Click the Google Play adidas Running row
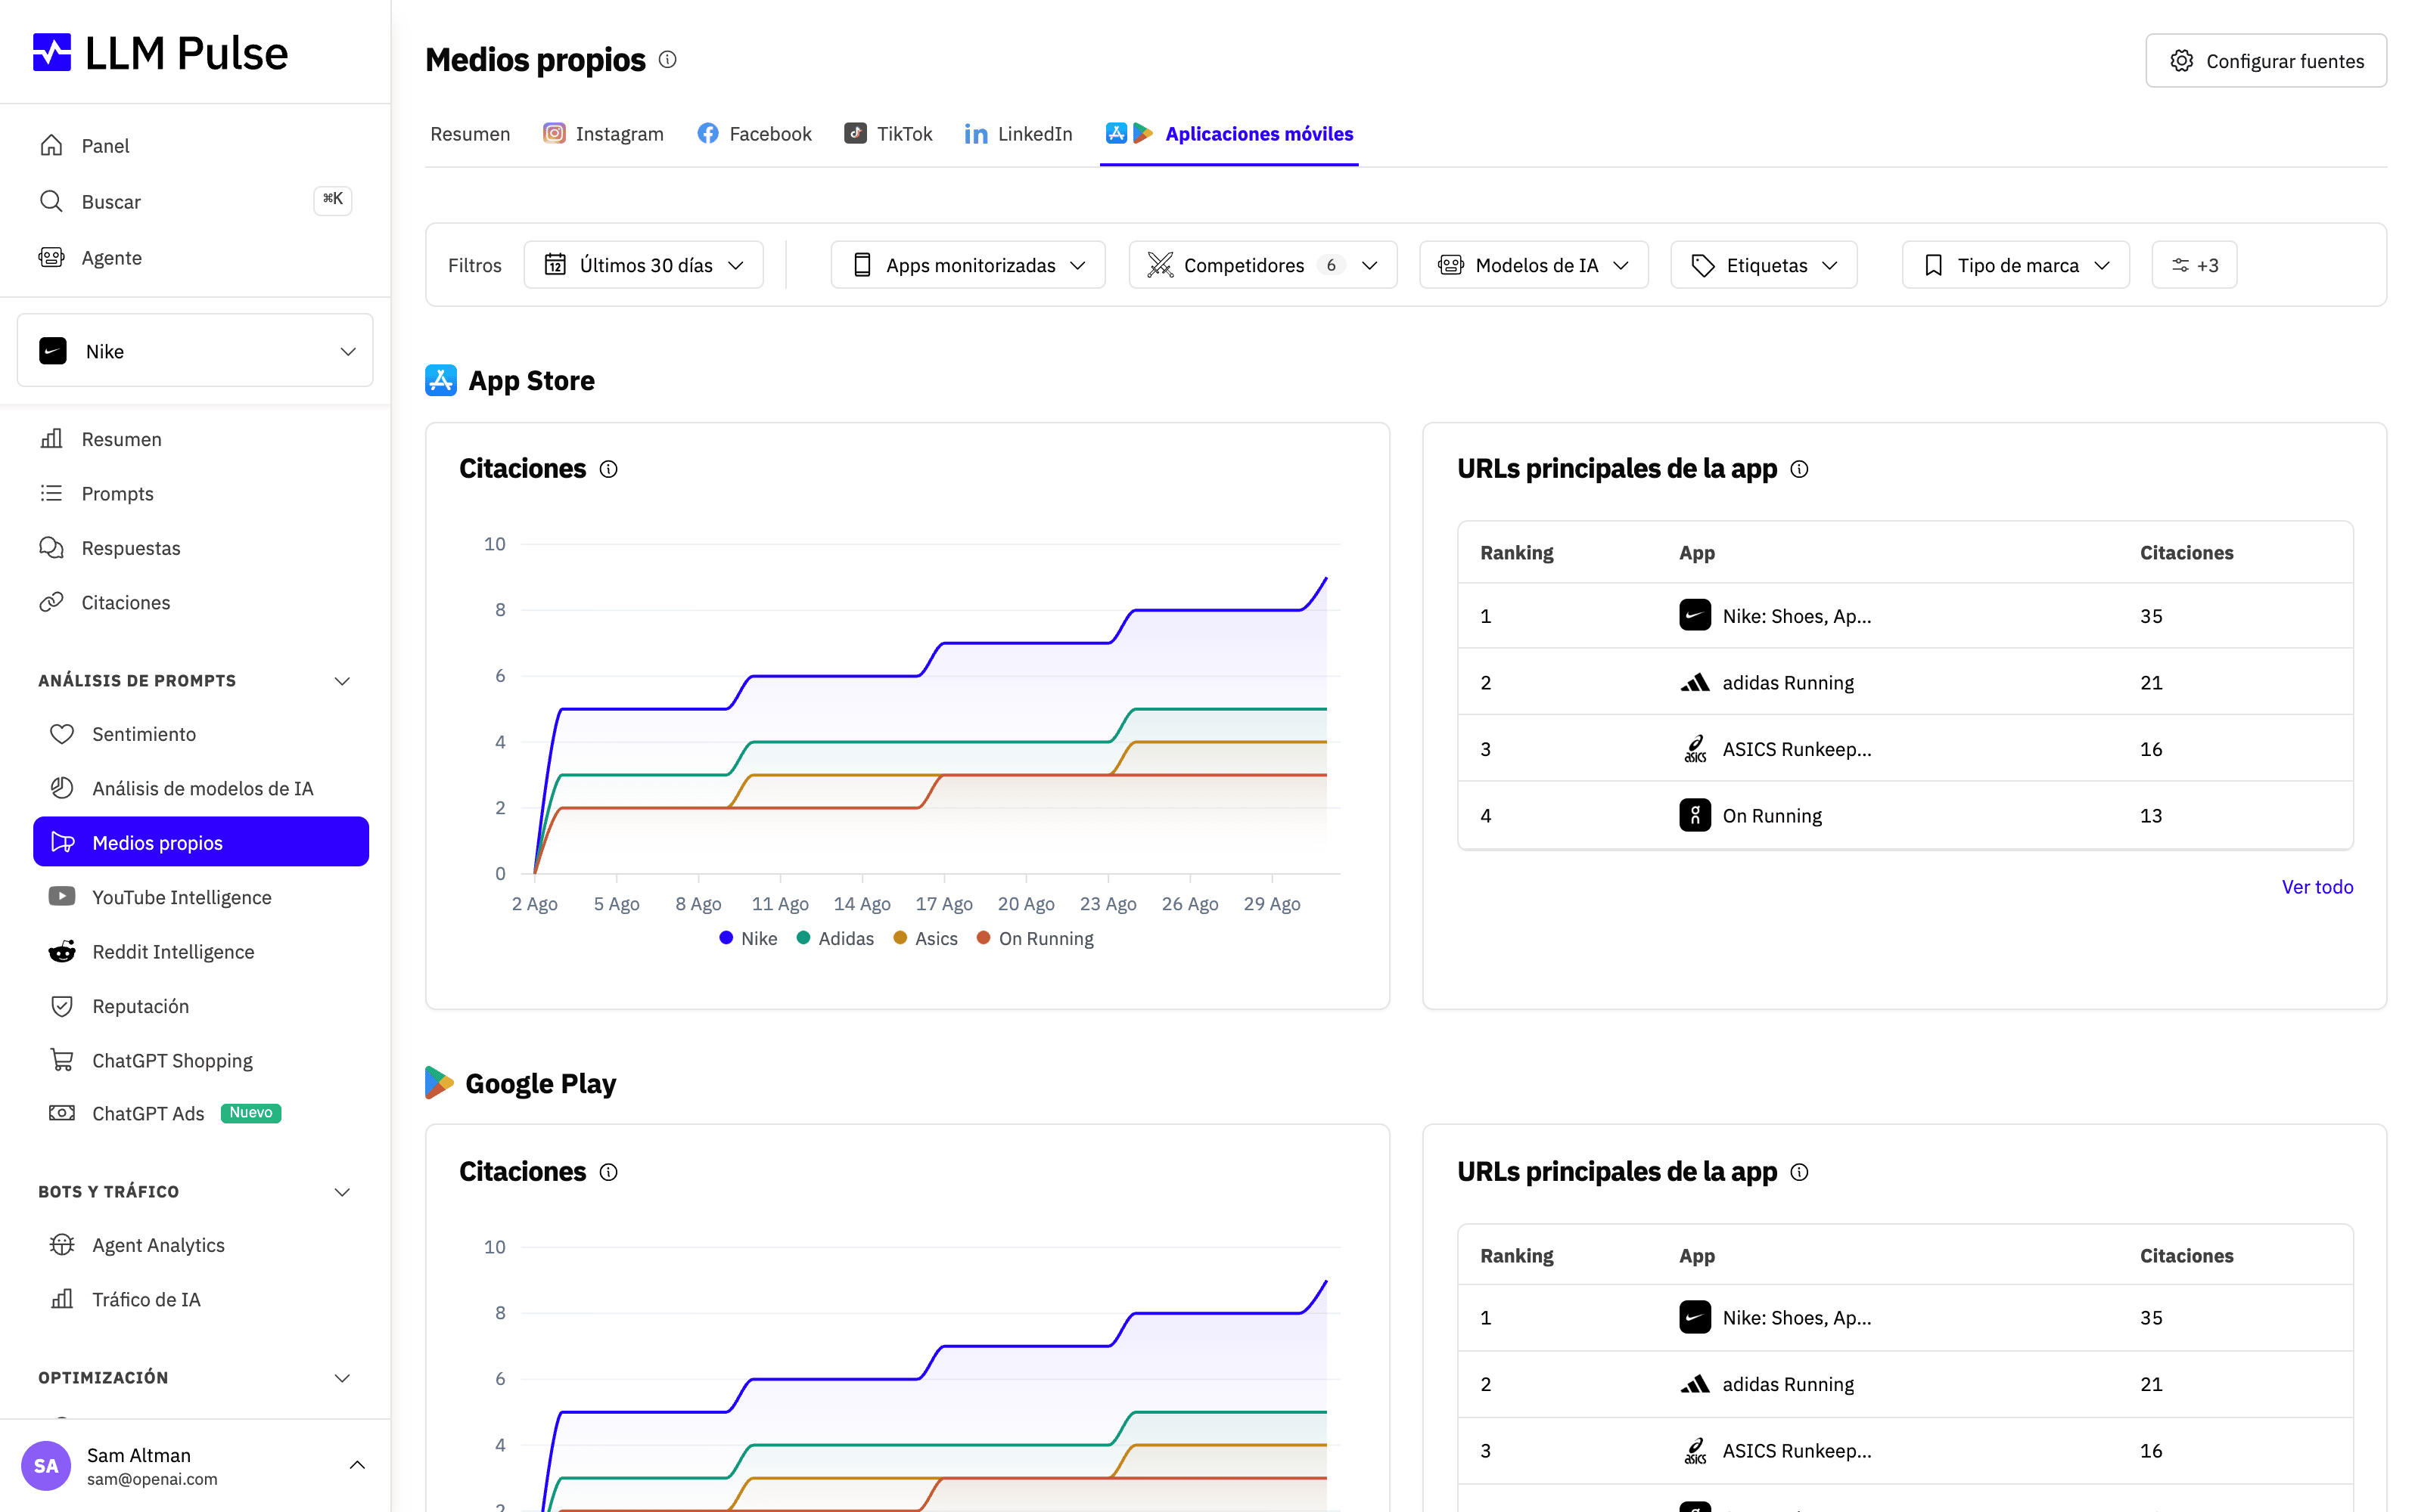2421x1512 pixels. (x=1905, y=1384)
